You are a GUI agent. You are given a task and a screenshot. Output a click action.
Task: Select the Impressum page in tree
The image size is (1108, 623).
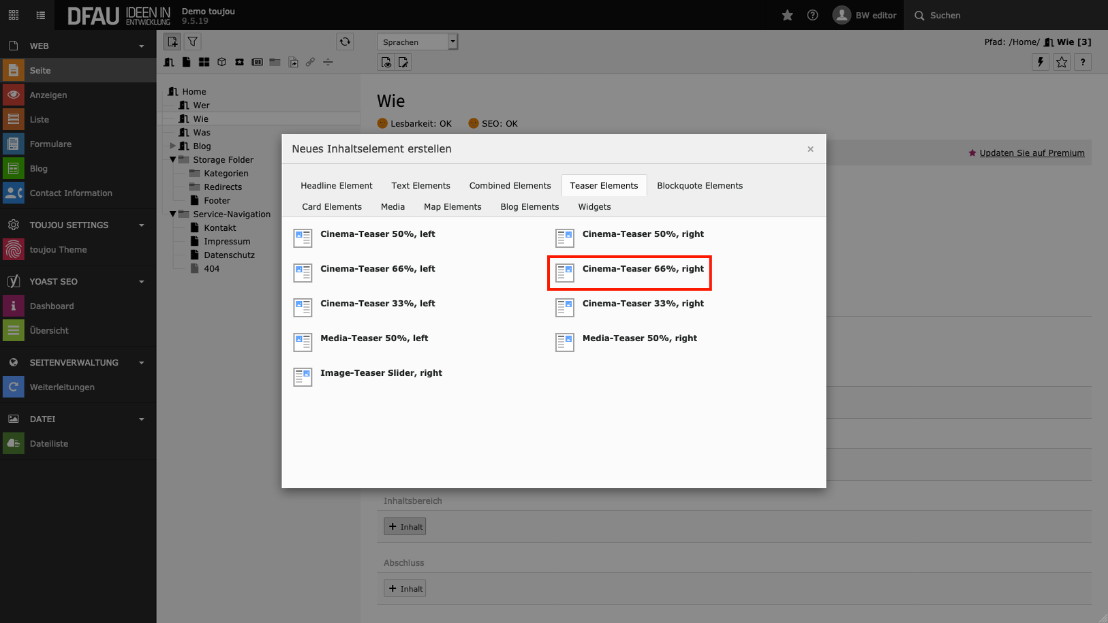[x=227, y=242]
